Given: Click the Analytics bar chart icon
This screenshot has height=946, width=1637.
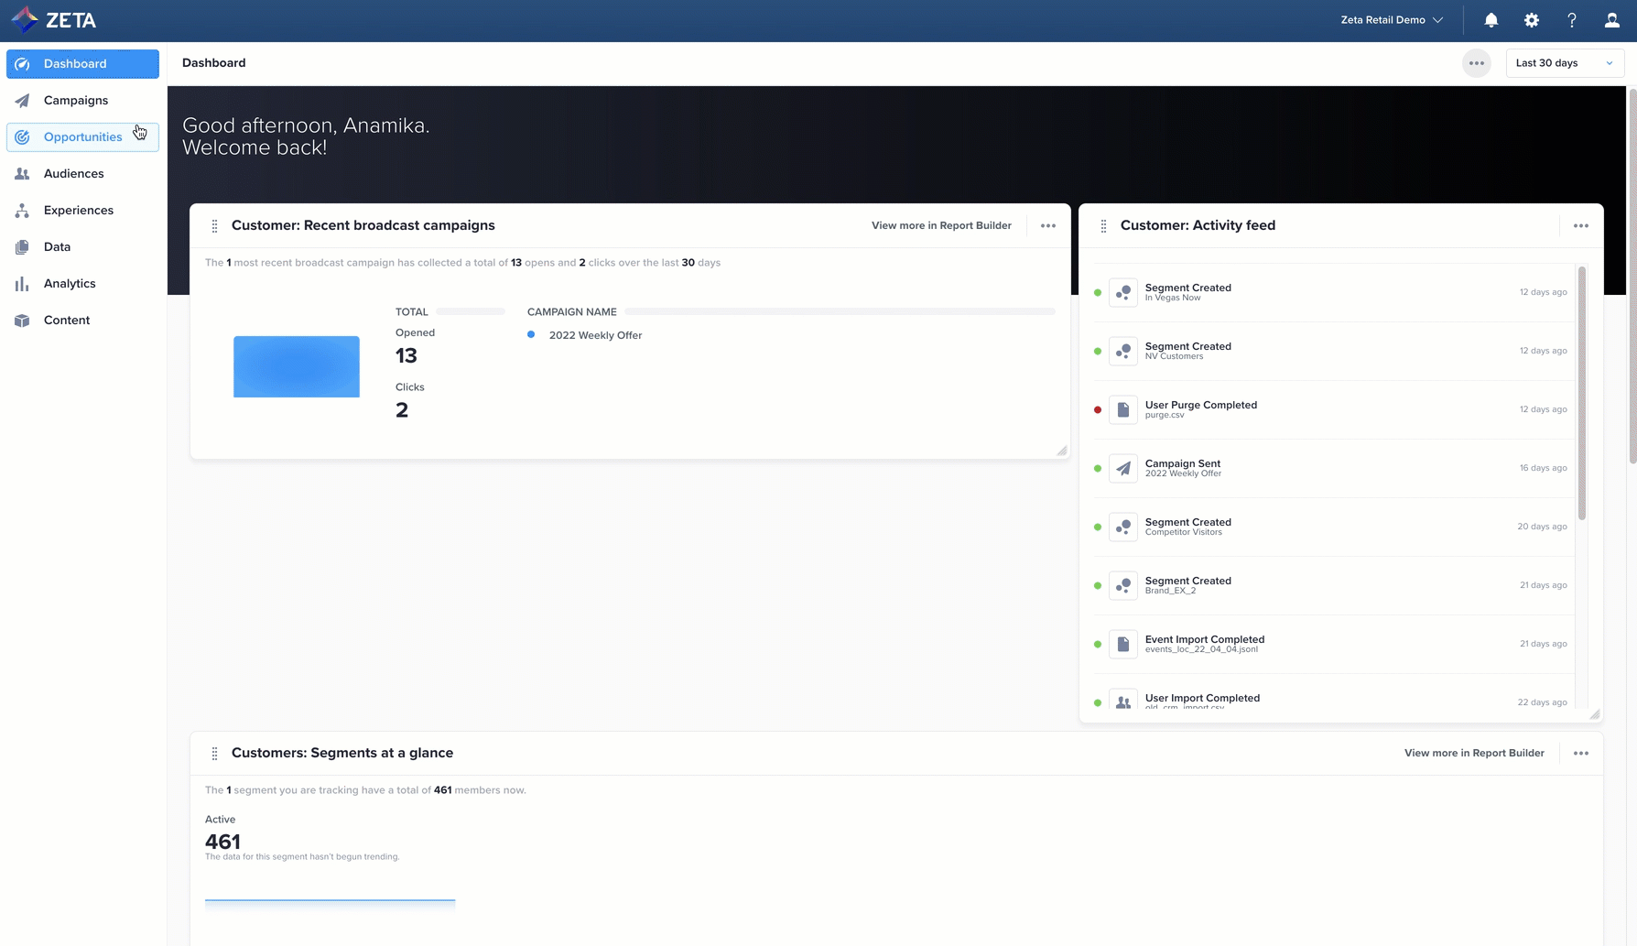Looking at the screenshot, I should click(23, 284).
